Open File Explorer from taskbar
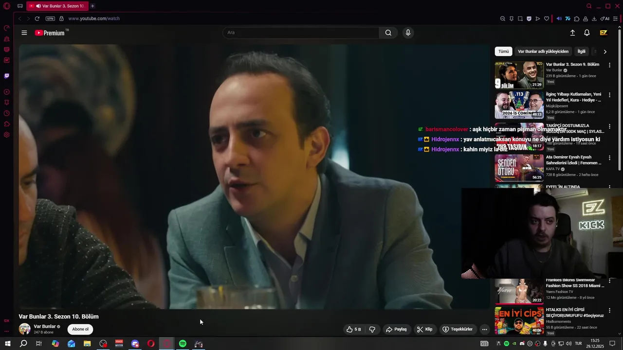This screenshot has width=623, height=350. 87,344
